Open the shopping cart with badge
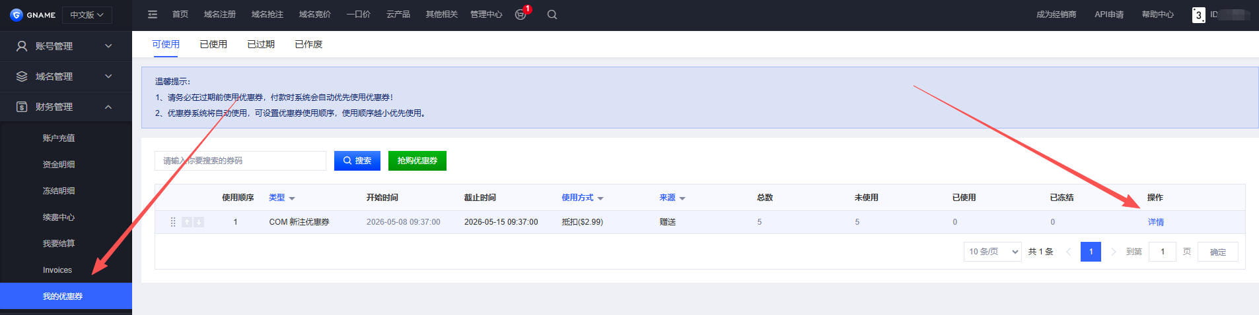The width and height of the screenshot is (1259, 315). (x=521, y=14)
